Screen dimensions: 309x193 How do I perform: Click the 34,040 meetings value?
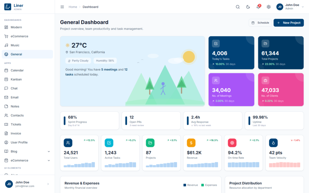tap(221, 90)
